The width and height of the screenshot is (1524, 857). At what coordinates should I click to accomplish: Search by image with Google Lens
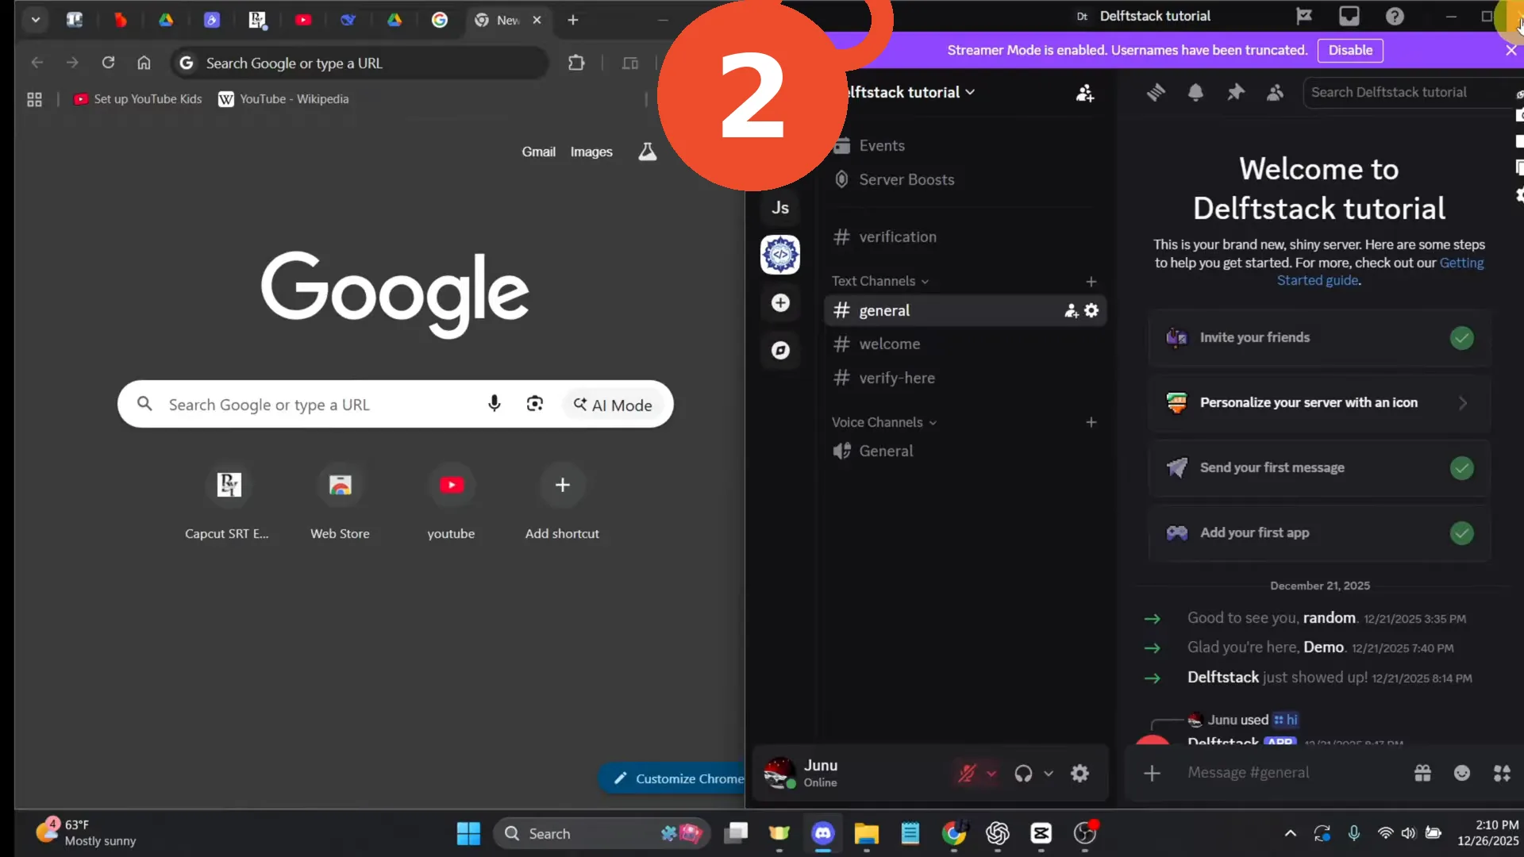[535, 404]
